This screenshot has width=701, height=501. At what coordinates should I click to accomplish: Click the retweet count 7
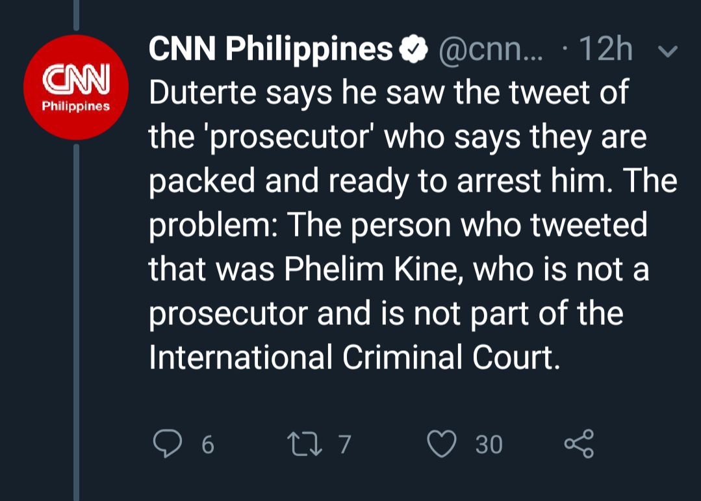click(344, 444)
